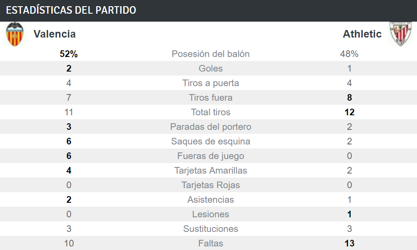Select the Tiros fuera row label
The height and width of the screenshot is (250, 417).
[210, 98]
